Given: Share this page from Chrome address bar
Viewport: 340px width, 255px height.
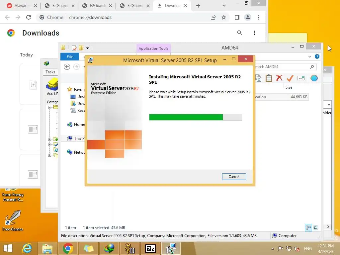Looking at the screenshot, I should (x=213, y=17).
